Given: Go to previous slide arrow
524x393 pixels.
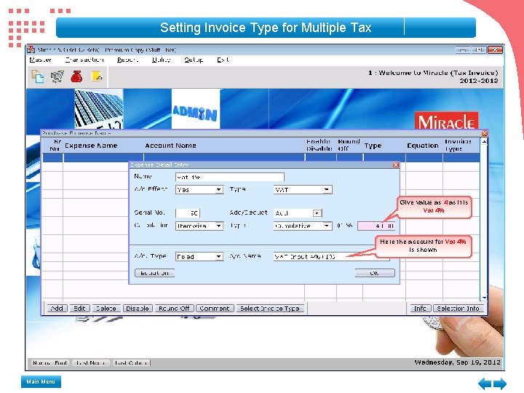Looking at the screenshot, I should (485, 384).
